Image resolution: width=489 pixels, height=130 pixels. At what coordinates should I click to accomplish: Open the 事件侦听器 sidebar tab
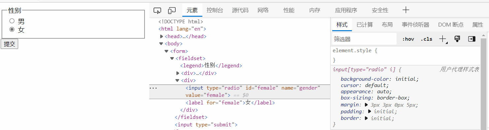pyautogui.click(x=415, y=25)
